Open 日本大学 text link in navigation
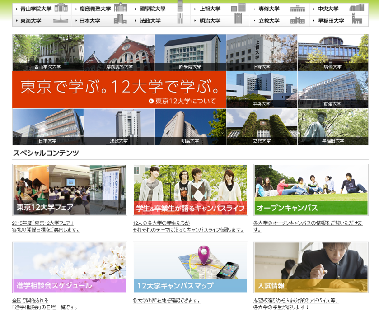Screen dimensions: 379x316 [90, 21]
